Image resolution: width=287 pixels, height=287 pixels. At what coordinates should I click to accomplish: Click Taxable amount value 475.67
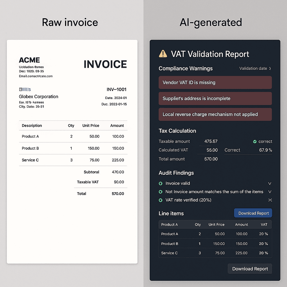pyautogui.click(x=211, y=141)
